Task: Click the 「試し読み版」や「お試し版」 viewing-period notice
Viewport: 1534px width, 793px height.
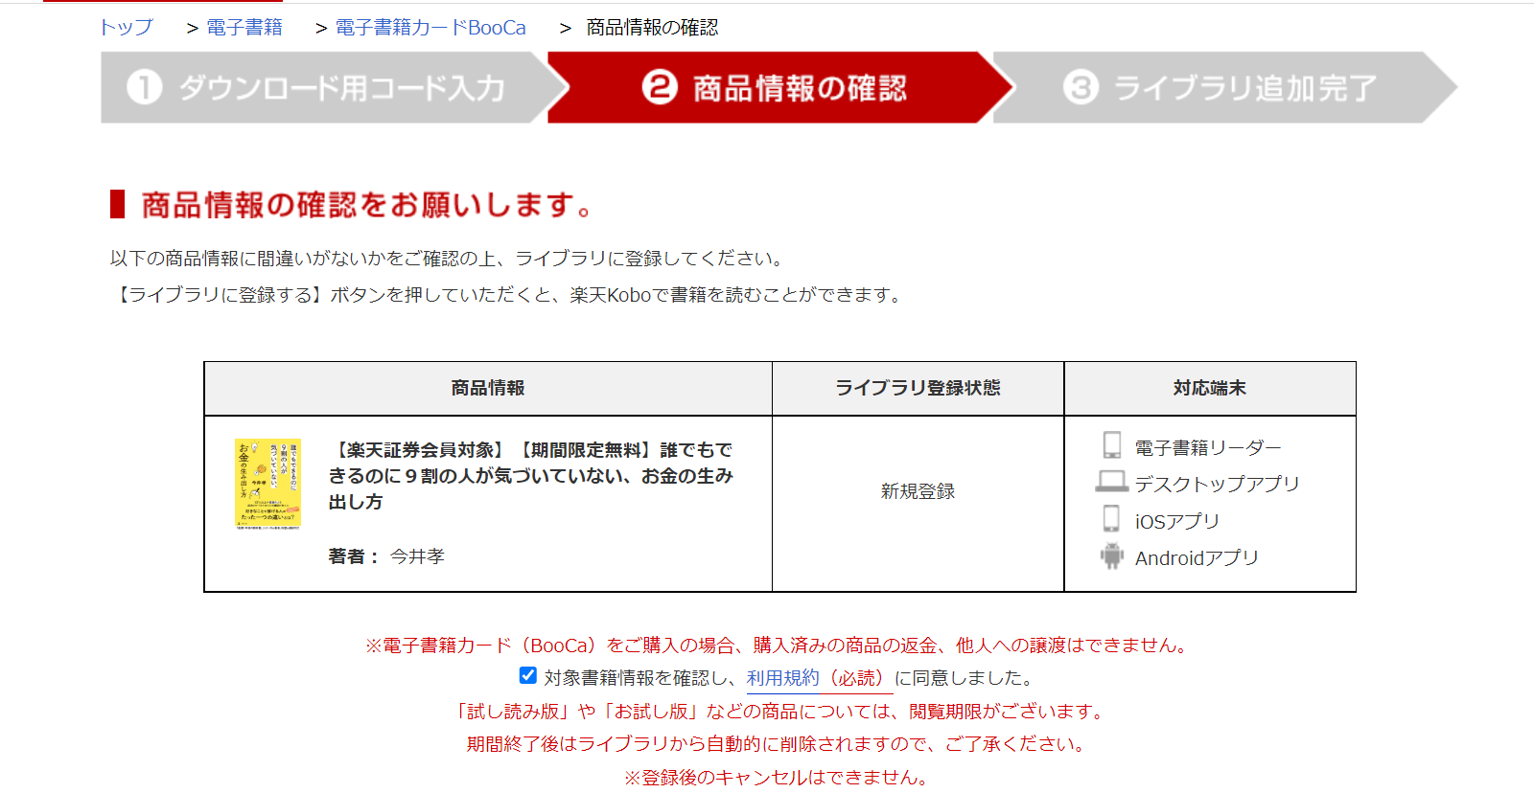Action: coord(777,711)
